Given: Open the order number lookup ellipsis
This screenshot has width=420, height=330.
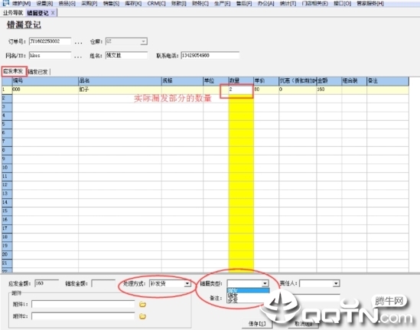Looking at the screenshot, I should click(78, 42).
